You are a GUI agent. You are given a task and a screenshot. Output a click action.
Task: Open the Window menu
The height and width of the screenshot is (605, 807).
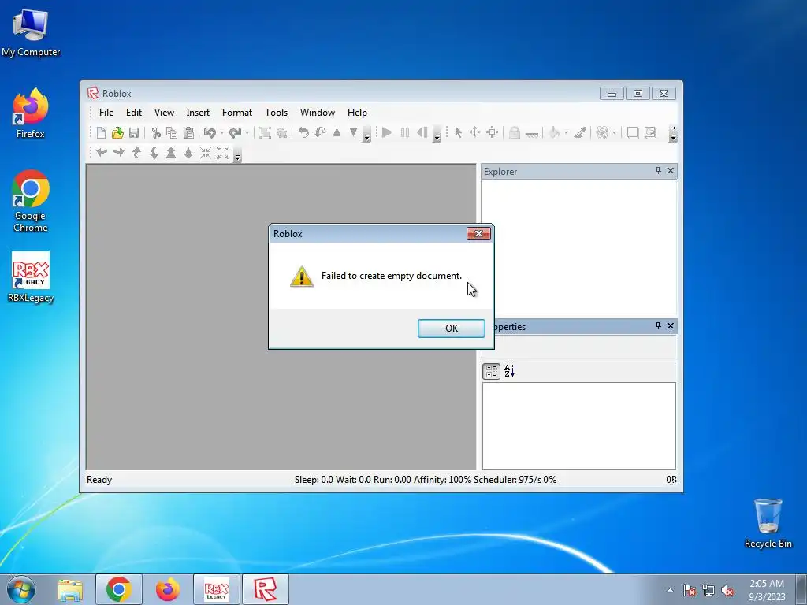(x=318, y=113)
